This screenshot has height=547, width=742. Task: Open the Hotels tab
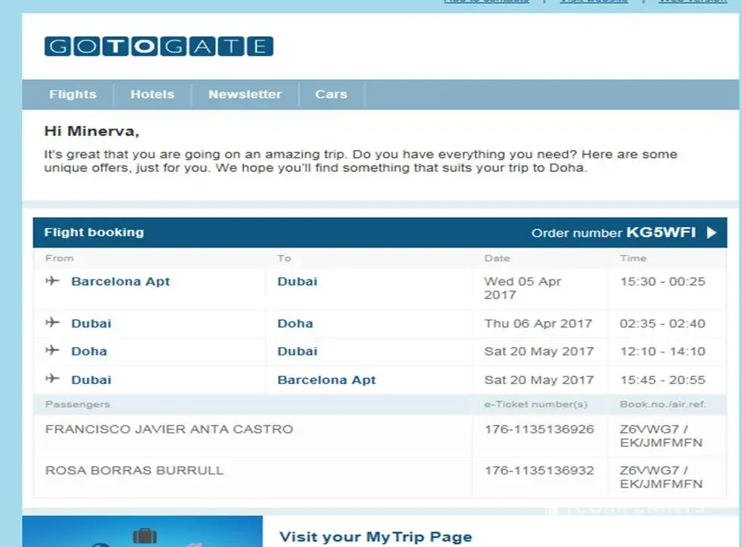(152, 94)
